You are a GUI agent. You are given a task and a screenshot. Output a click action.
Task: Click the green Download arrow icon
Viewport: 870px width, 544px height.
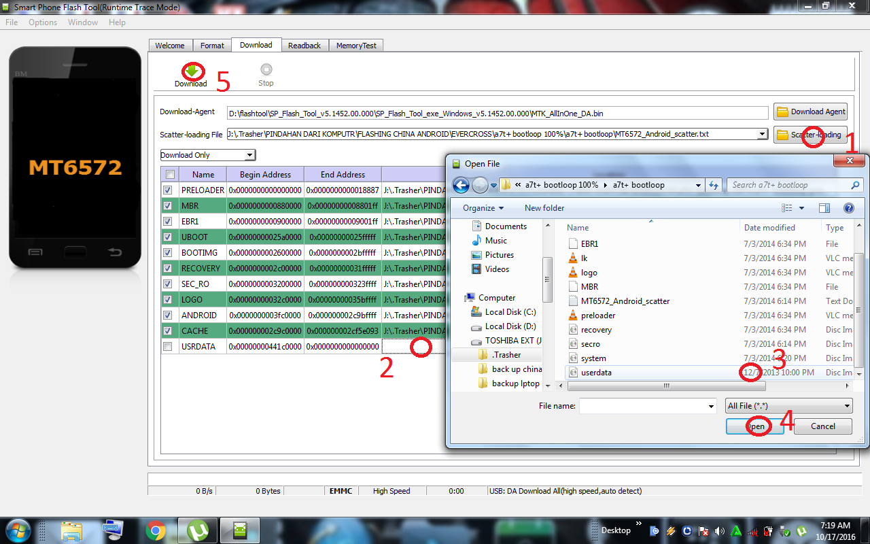click(x=192, y=70)
